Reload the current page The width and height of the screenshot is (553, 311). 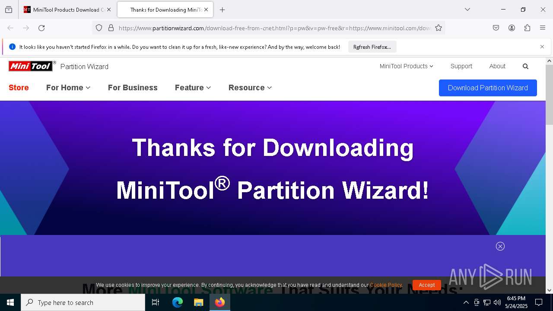coord(41,28)
